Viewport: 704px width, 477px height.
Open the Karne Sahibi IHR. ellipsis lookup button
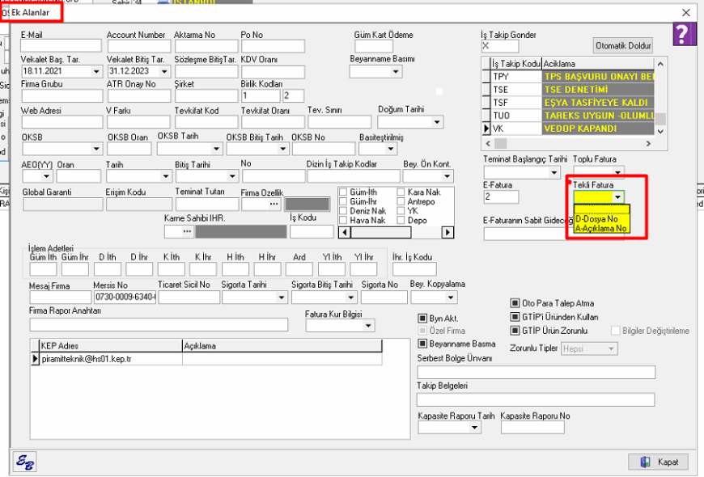(187, 231)
